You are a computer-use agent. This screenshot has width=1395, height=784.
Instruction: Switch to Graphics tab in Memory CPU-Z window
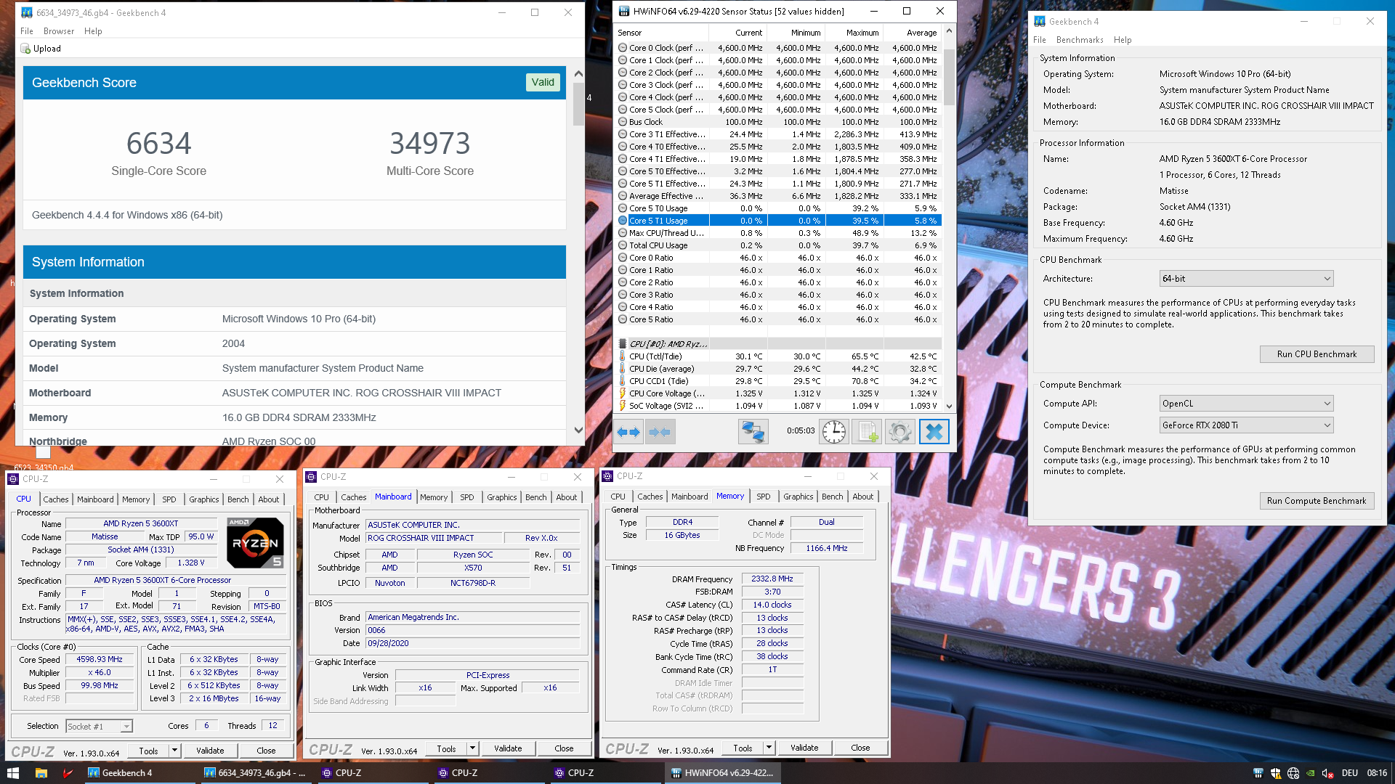798,497
